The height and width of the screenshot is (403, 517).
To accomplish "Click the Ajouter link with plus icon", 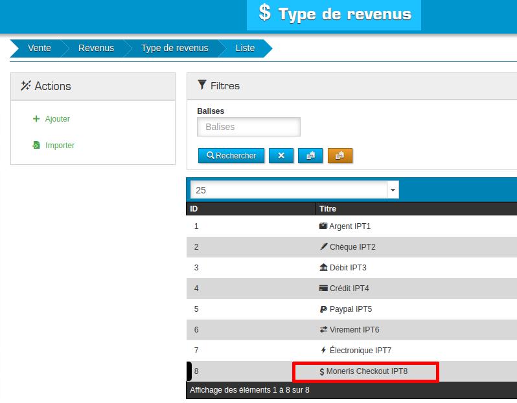I will (x=57, y=119).
